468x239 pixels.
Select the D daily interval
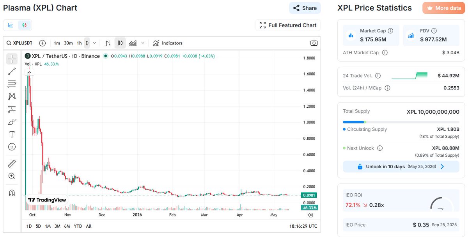[x=87, y=43]
